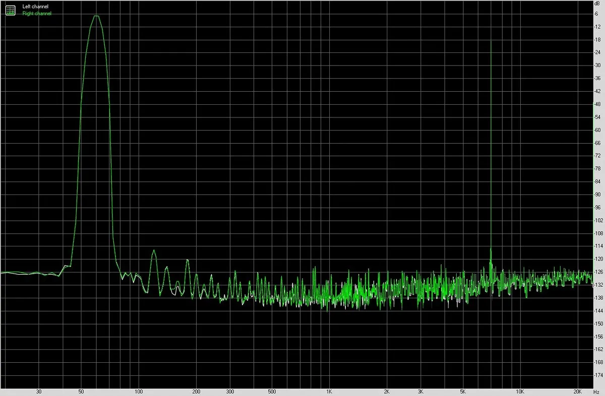Screen dimensions: 605x396
Task: Click the -120 dB axis label
Action: click(x=599, y=259)
